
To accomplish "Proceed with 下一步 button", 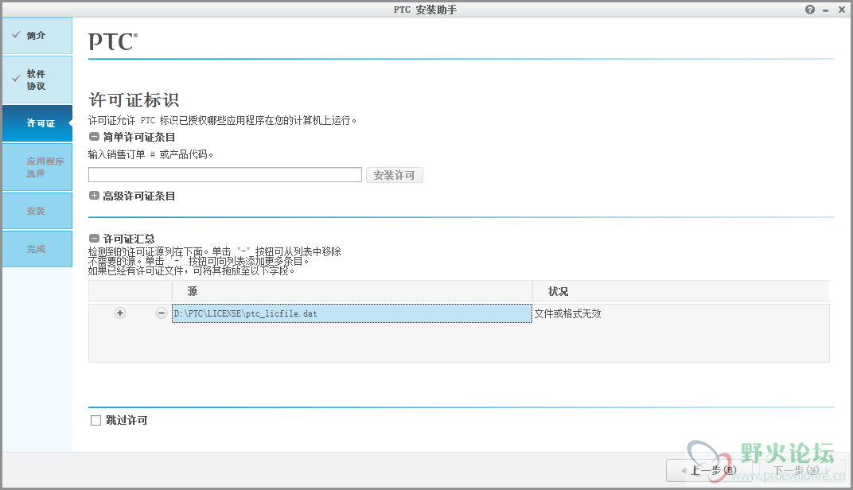I will pyautogui.click(x=802, y=470).
